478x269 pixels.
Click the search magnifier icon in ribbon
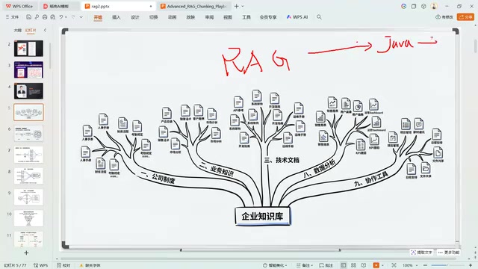point(319,17)
